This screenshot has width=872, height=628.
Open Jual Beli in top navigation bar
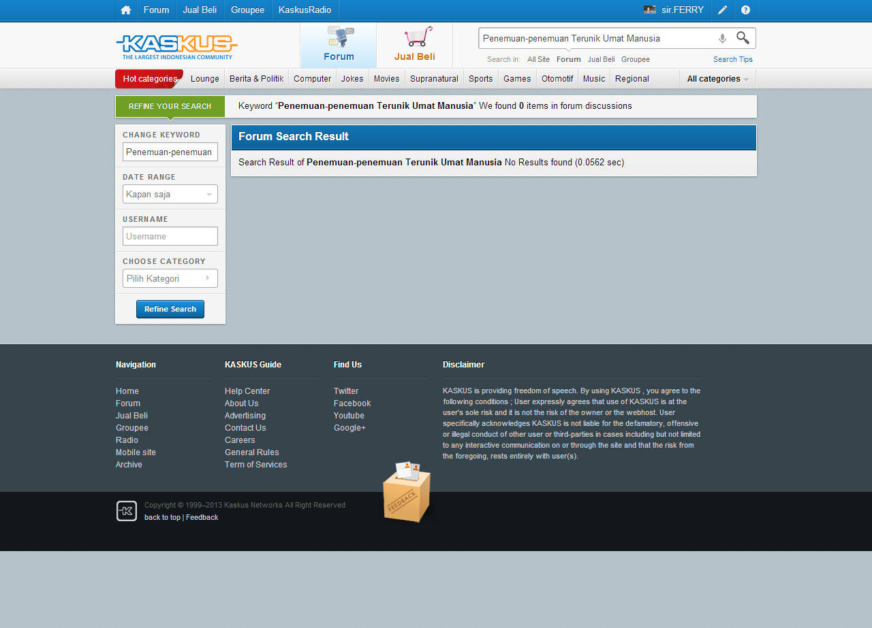point(200,10)
